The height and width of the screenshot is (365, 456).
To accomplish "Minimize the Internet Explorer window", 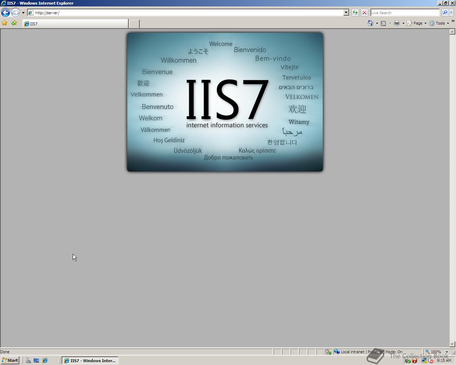I will tap(440, 3).
